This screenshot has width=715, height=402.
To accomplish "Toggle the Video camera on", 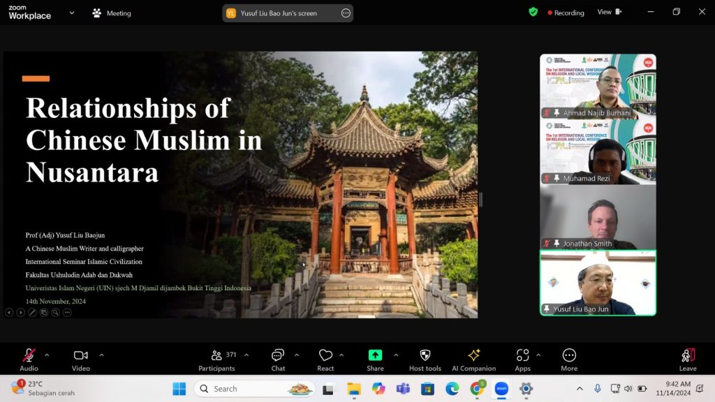I will pos(81,359).
